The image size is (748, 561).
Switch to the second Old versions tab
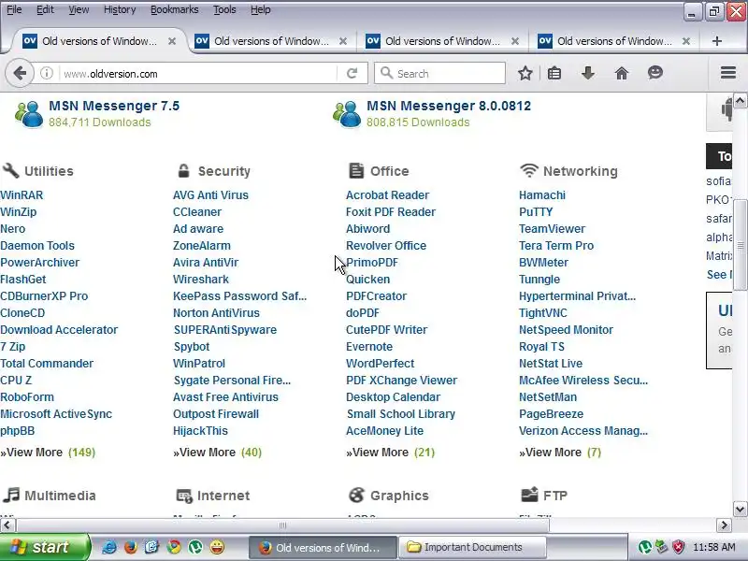pos(271,41)
